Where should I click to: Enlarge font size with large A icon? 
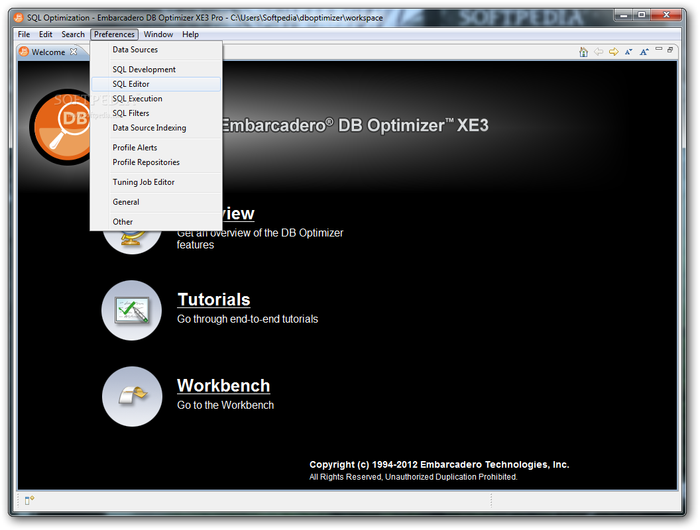(644, 52)
